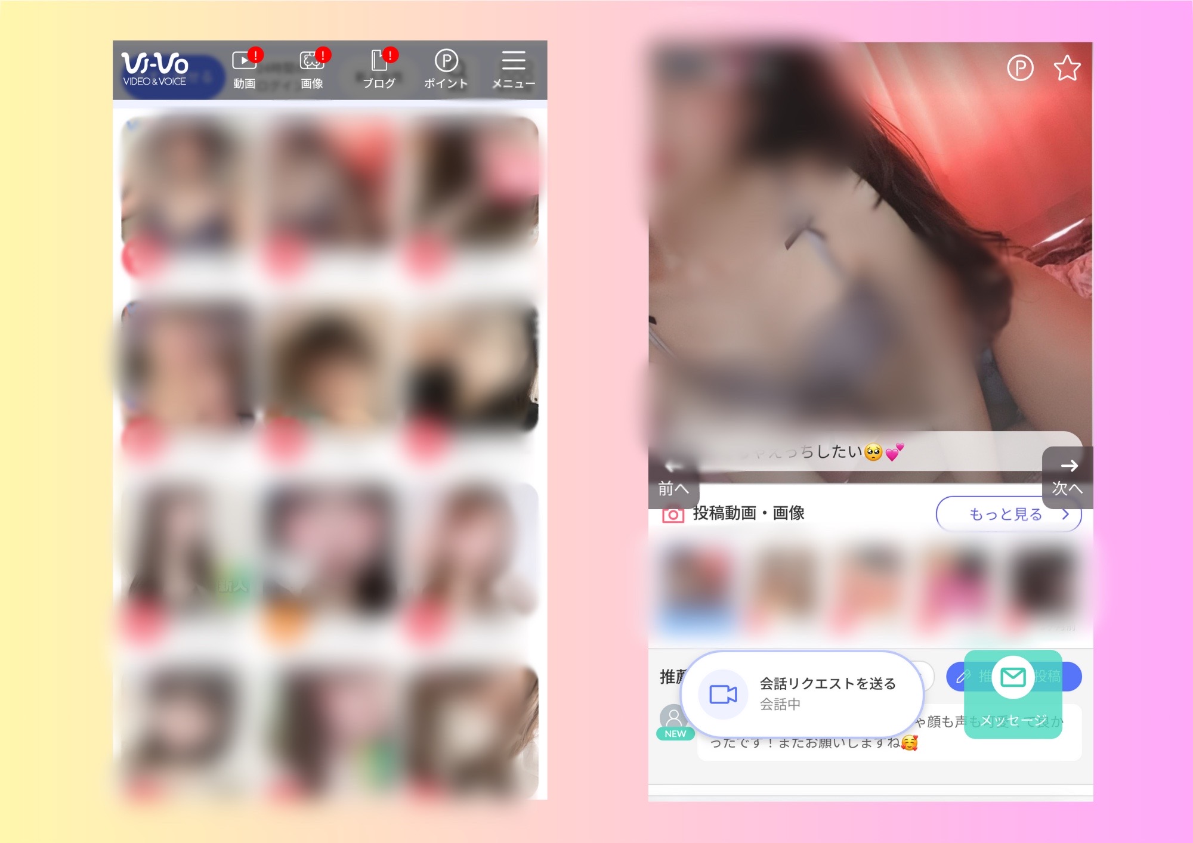Click the camera icon beside 投稿動画・画像
Image resolution: width=1193 pixels, height=843 pixels.
673,514
